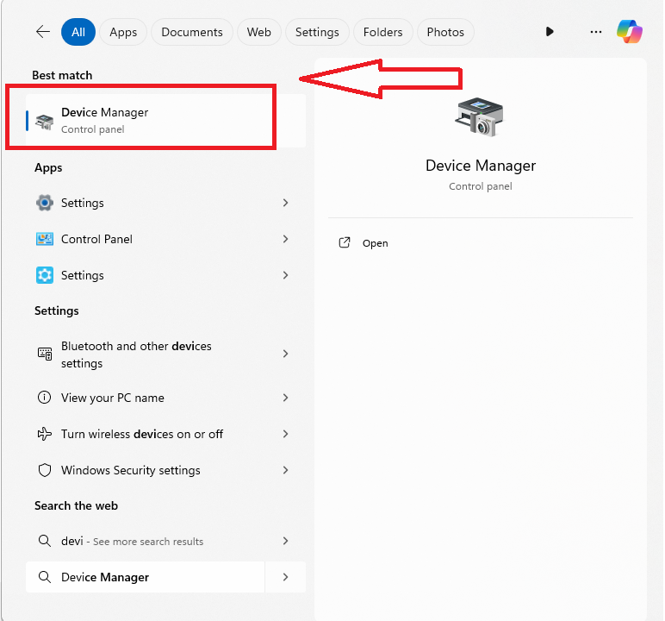Click the airplane mode wireless icon
The width and height of the screenshot is (665, 621).
tap(45, 434)
